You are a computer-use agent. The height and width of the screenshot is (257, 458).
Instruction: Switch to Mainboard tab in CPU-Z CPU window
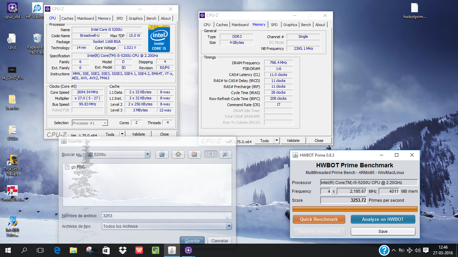click(85, 18)
